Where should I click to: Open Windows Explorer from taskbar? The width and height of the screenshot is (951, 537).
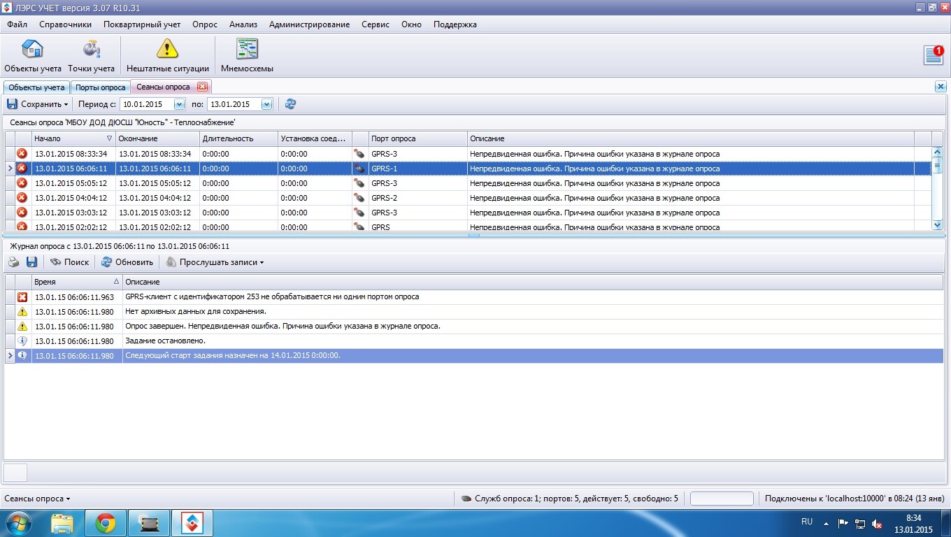(62, 523)
